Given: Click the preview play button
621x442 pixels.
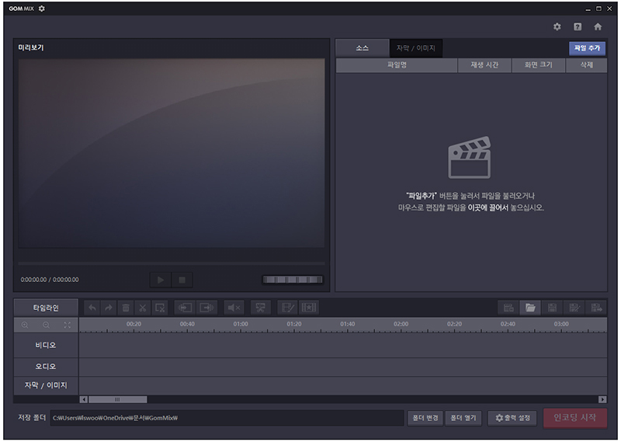Looking at the screenshot, I should coord(161,280).
